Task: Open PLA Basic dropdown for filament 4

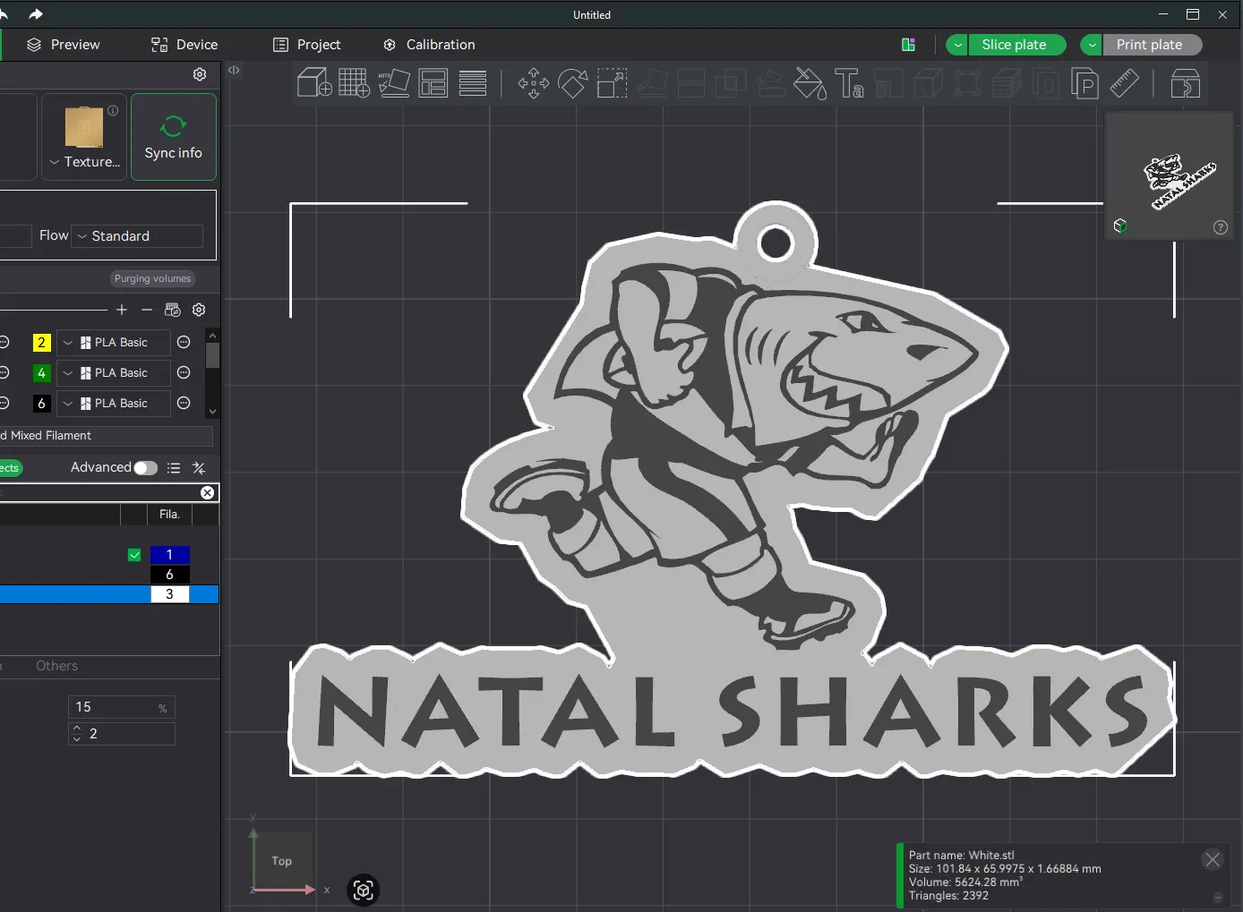Action: (x=114, y=373)
